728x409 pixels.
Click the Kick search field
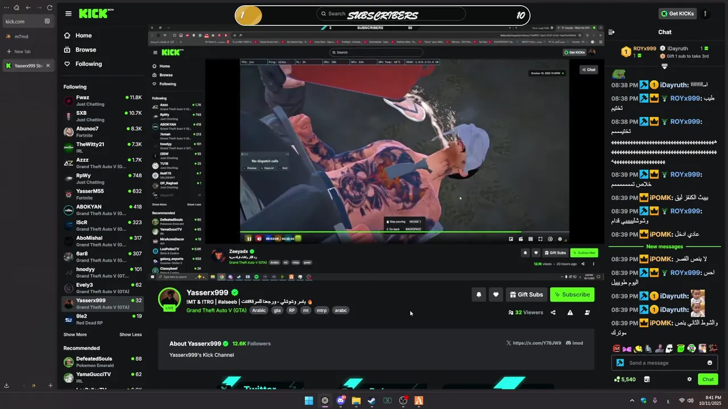click(391, 14)
